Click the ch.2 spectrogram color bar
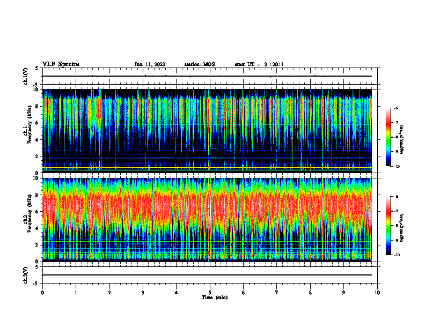The height and width of the screenshot is (328, 425). point(388,226)
